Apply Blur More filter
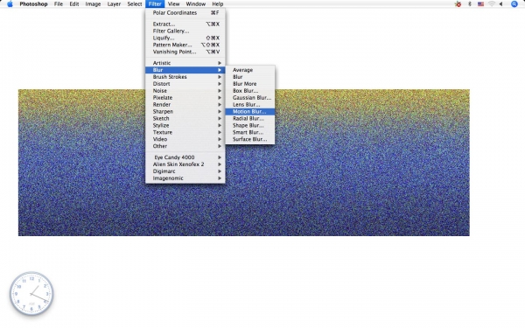The width and height of the screenshot is (525, 328). (250, 84)
